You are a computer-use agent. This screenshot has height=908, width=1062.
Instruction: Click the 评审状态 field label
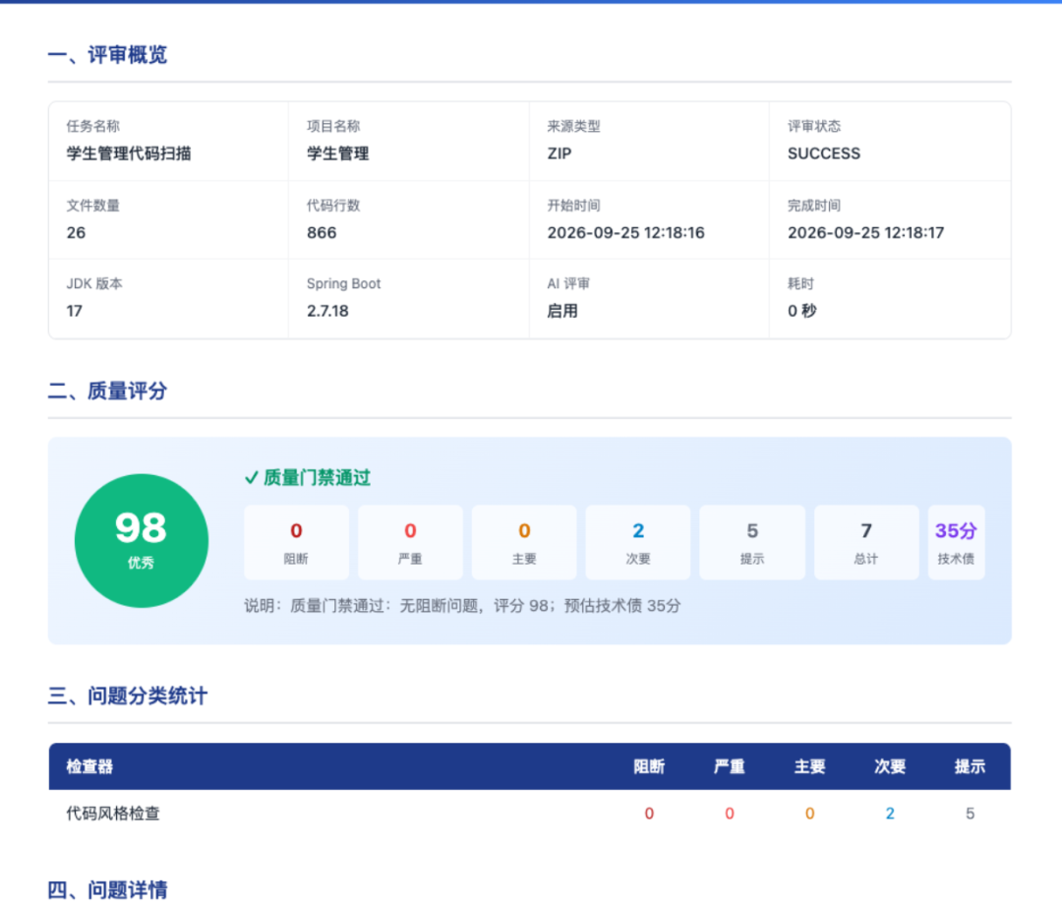point(814,126)
